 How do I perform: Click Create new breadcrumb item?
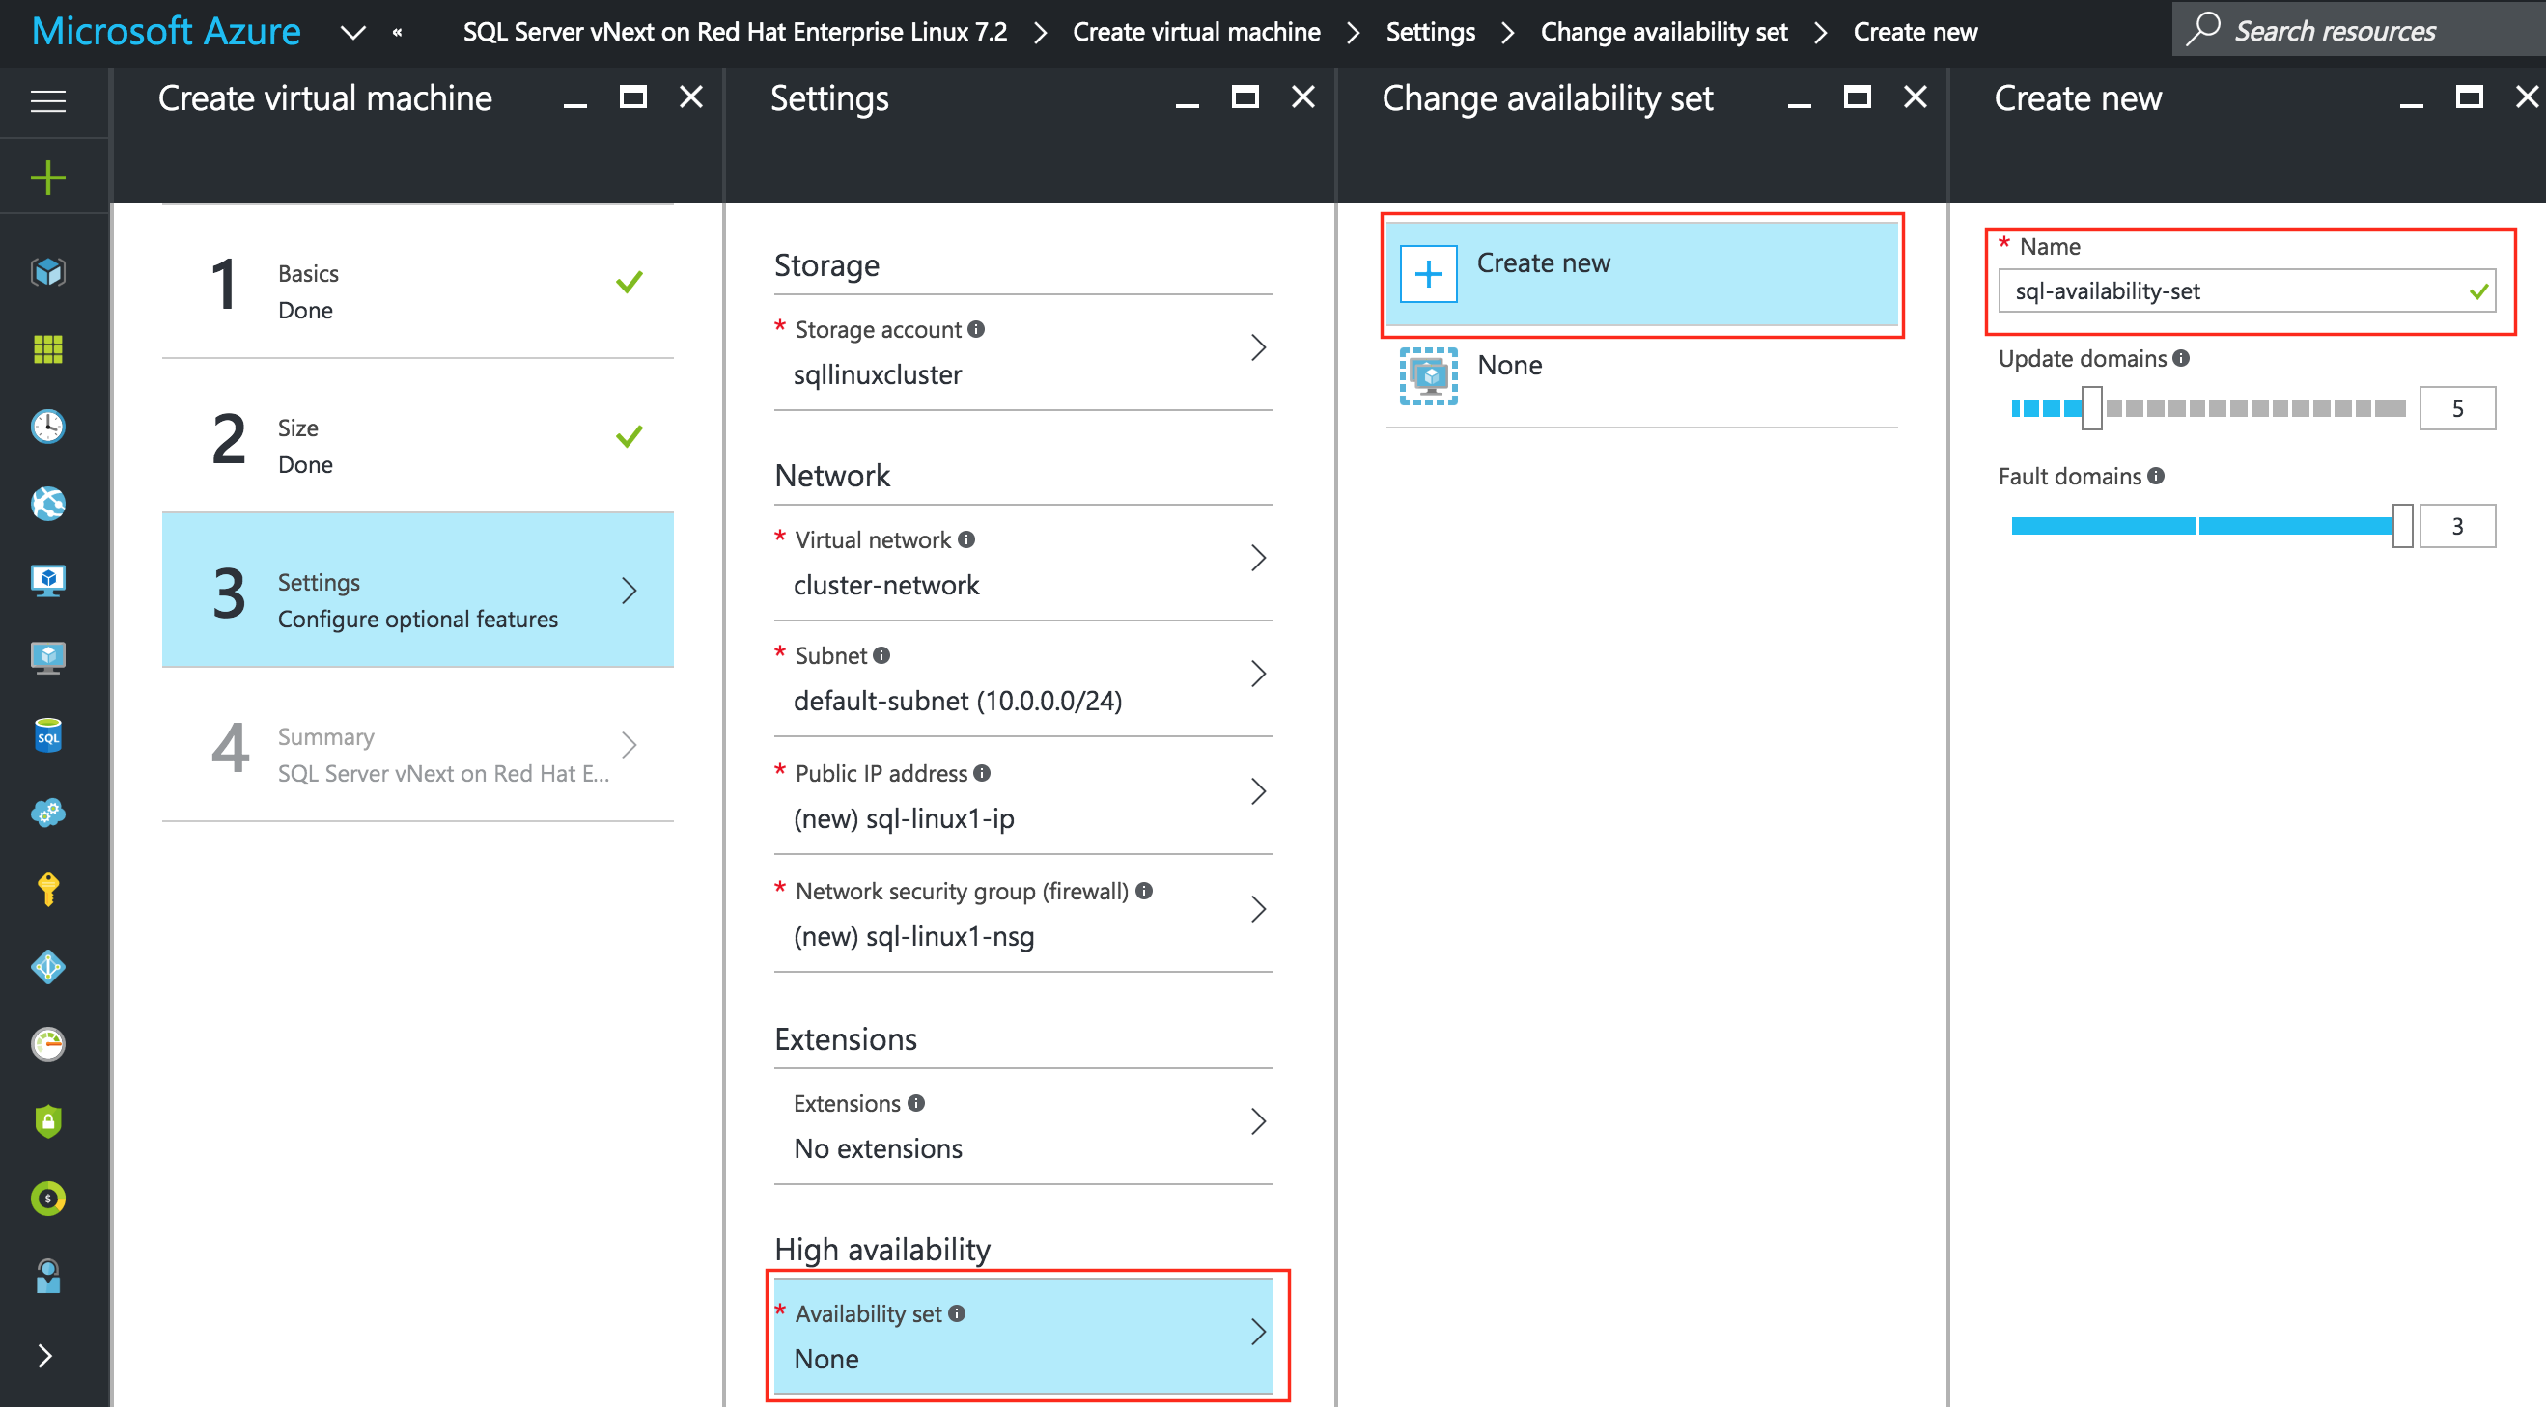1915,32
